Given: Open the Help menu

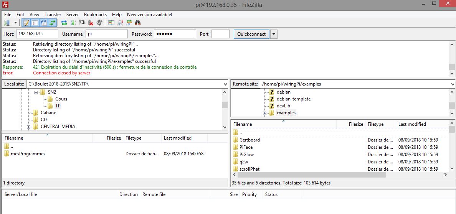Looking at the screenshot, I should click(117, 14).
